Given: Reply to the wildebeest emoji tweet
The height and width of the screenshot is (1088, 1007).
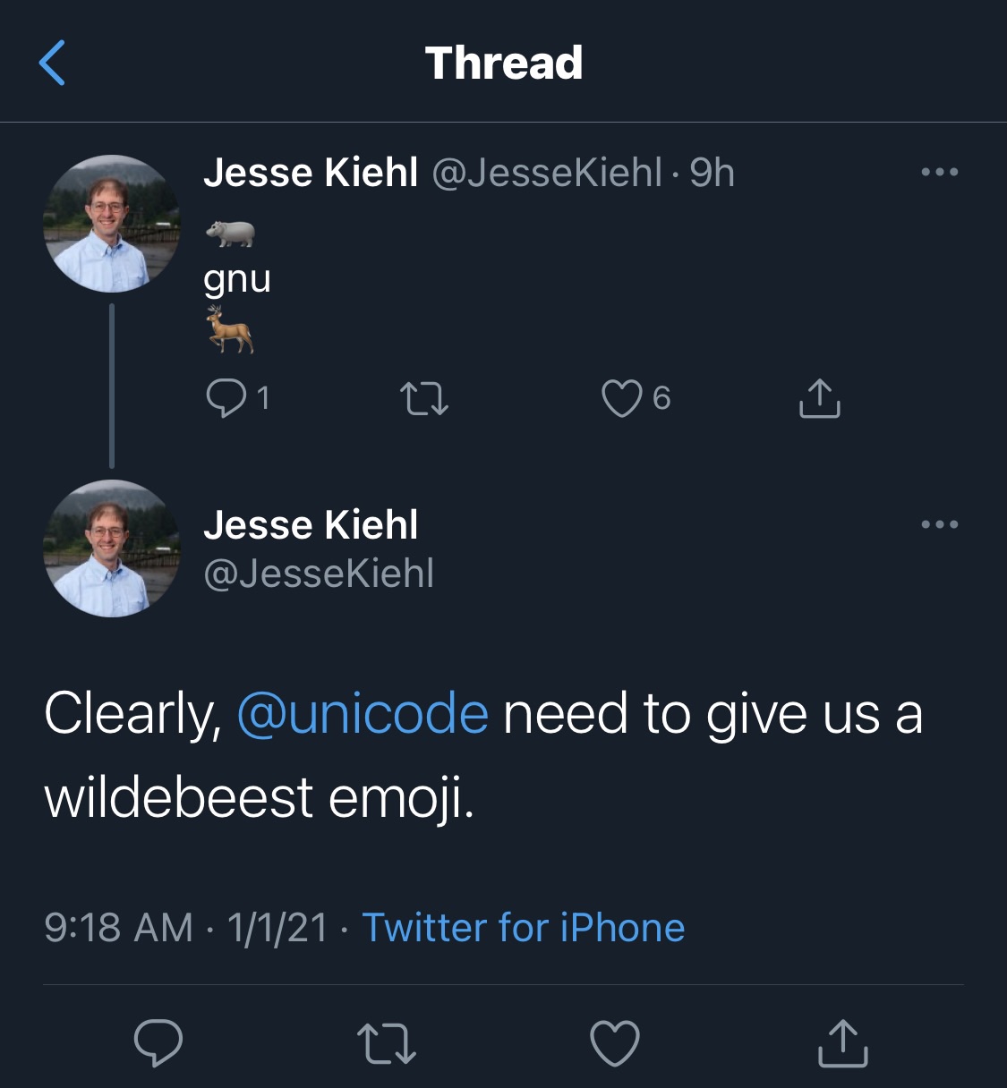Looking at the screenshot, I should [x=158, y=1043].
